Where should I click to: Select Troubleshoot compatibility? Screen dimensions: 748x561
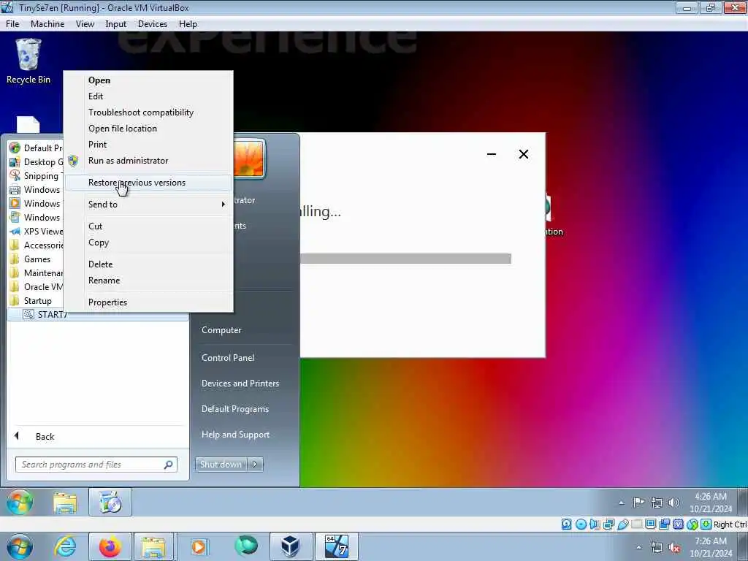click(148, 112)
